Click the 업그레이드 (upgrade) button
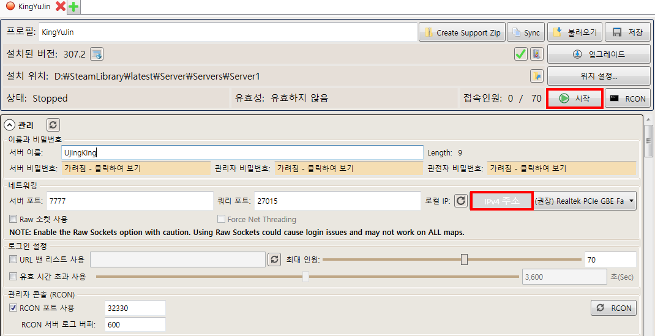The image size is (655, 336). (x=599, y=54)
